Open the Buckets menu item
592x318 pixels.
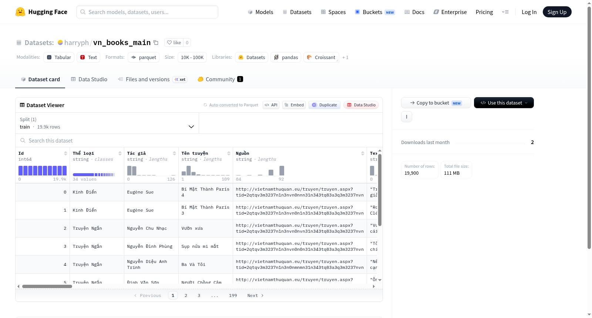(x=375, y=12)
